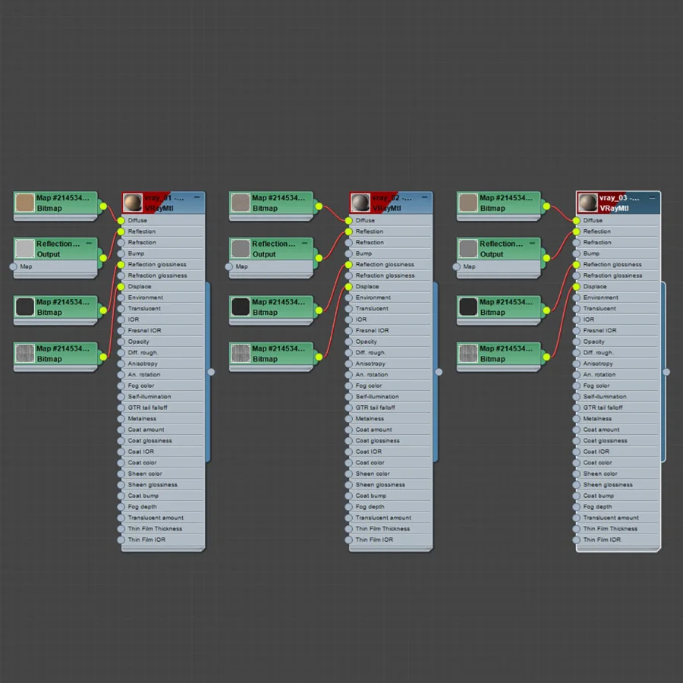Select the noise-textured Bitmap node feeding vray_03

point(499,354)
